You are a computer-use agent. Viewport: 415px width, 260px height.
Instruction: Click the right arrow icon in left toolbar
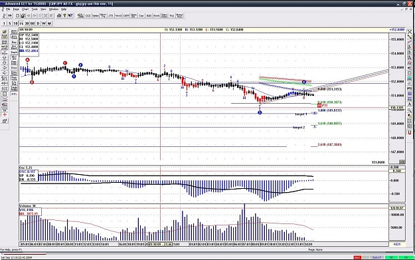tap(5, 73)
